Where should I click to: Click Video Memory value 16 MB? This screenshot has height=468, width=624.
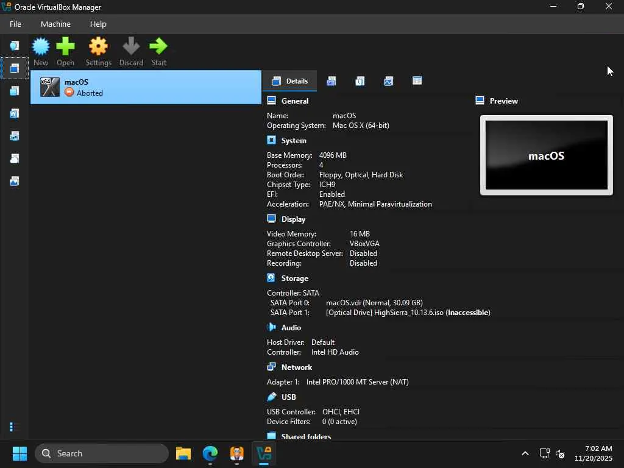coord(360,234)
